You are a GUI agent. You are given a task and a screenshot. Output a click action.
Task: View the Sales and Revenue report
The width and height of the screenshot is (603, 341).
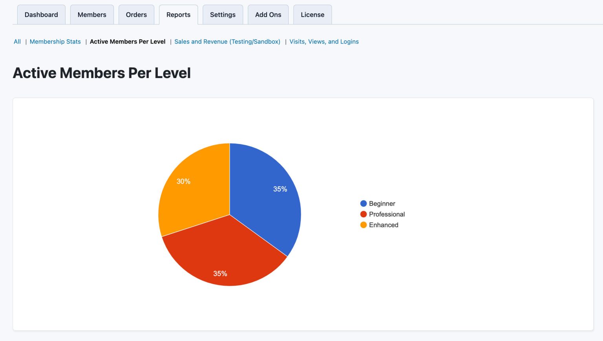227,42
